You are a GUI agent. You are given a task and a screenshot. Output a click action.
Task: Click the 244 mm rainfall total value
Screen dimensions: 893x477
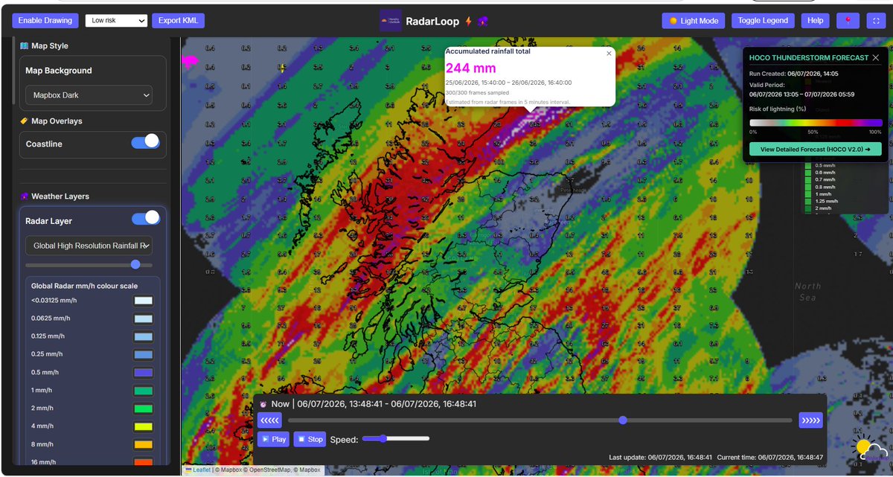pos(470,68)
